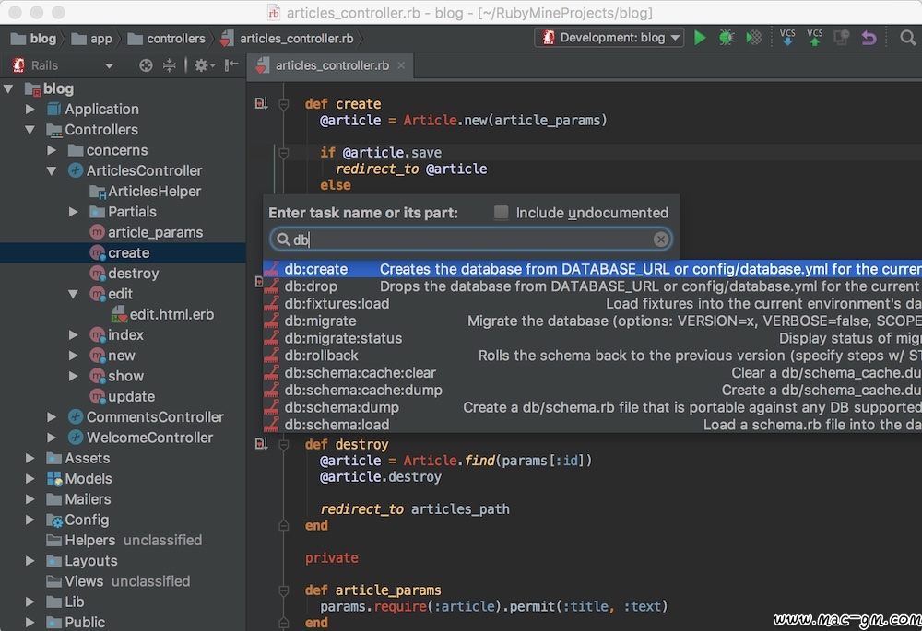
Task: Fold the def create method
Action: click(283, 104)
